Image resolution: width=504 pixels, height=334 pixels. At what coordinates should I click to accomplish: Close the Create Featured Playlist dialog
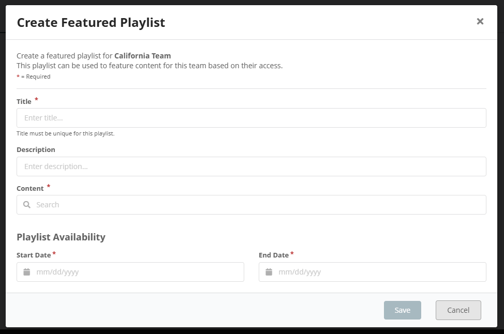coord(480,21)
